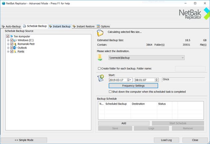Enable shut down computer when completed
The height and width of the screenshot is (144, 210).
[x=110, y=92]
